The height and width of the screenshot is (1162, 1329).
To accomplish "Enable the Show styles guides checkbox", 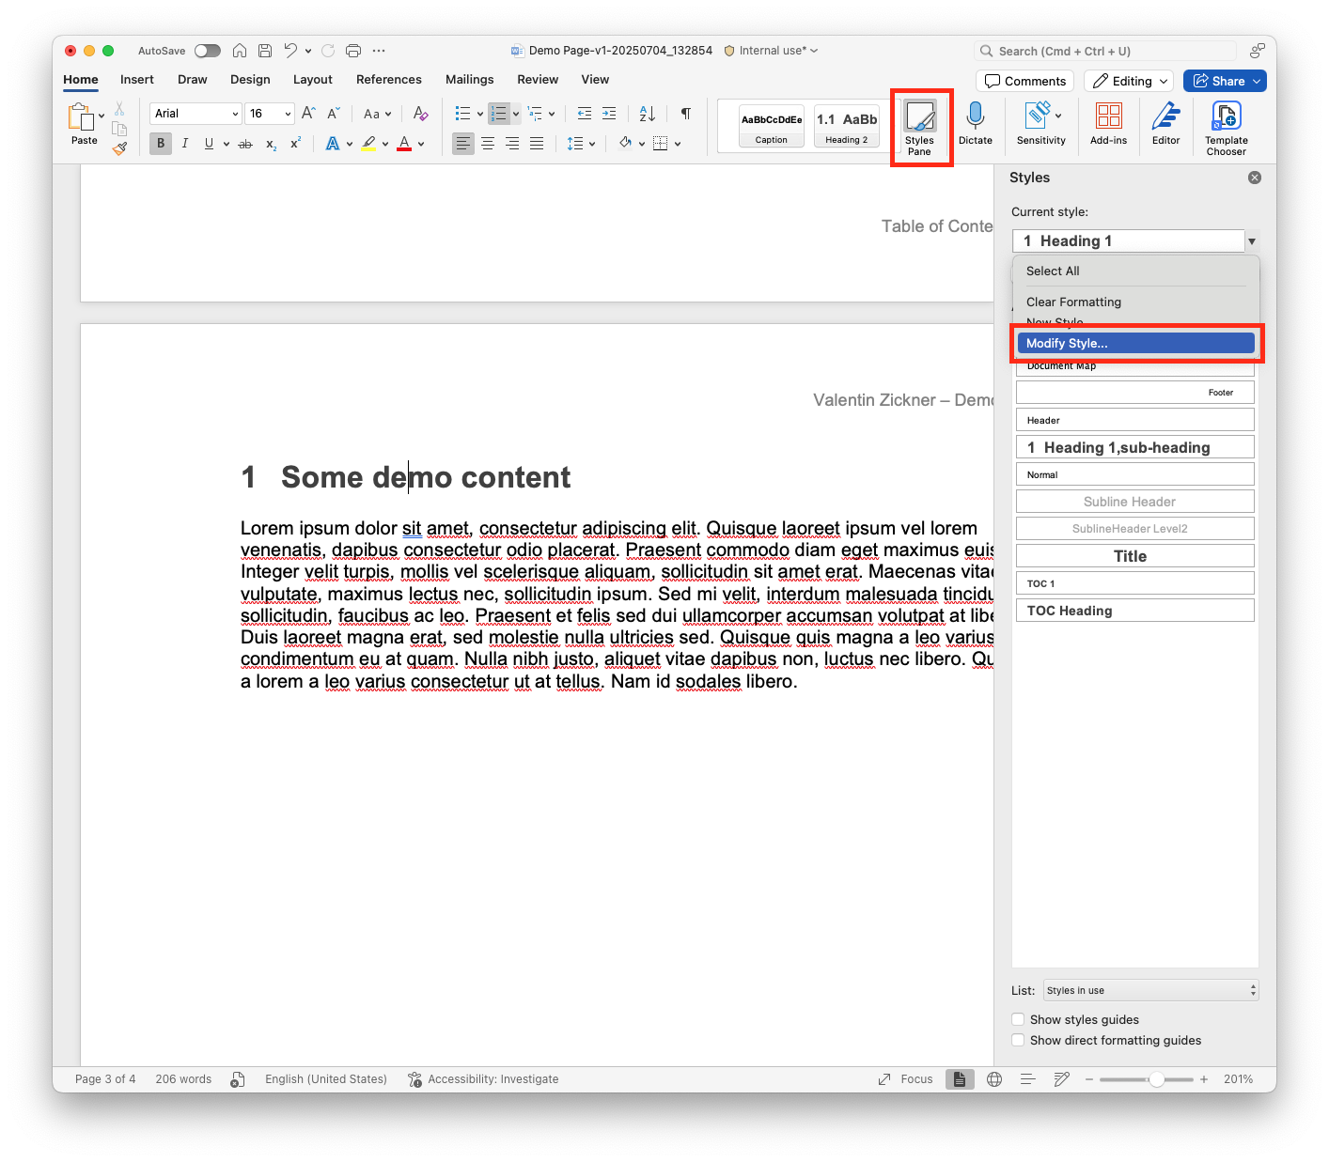I will 1018,1018.
